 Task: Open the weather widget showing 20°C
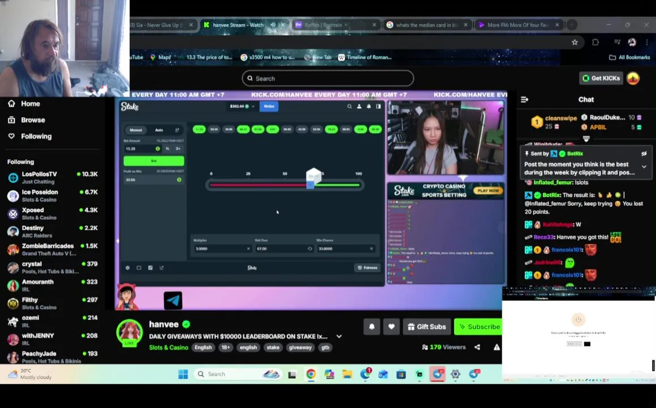tap(30, 374)
